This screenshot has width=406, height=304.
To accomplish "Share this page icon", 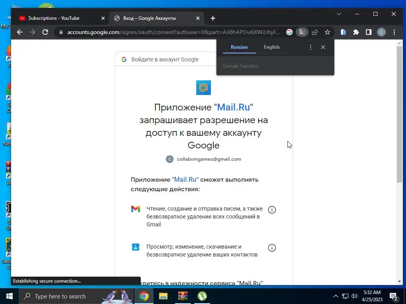I will pyautogui.click(x=315, y=32).
